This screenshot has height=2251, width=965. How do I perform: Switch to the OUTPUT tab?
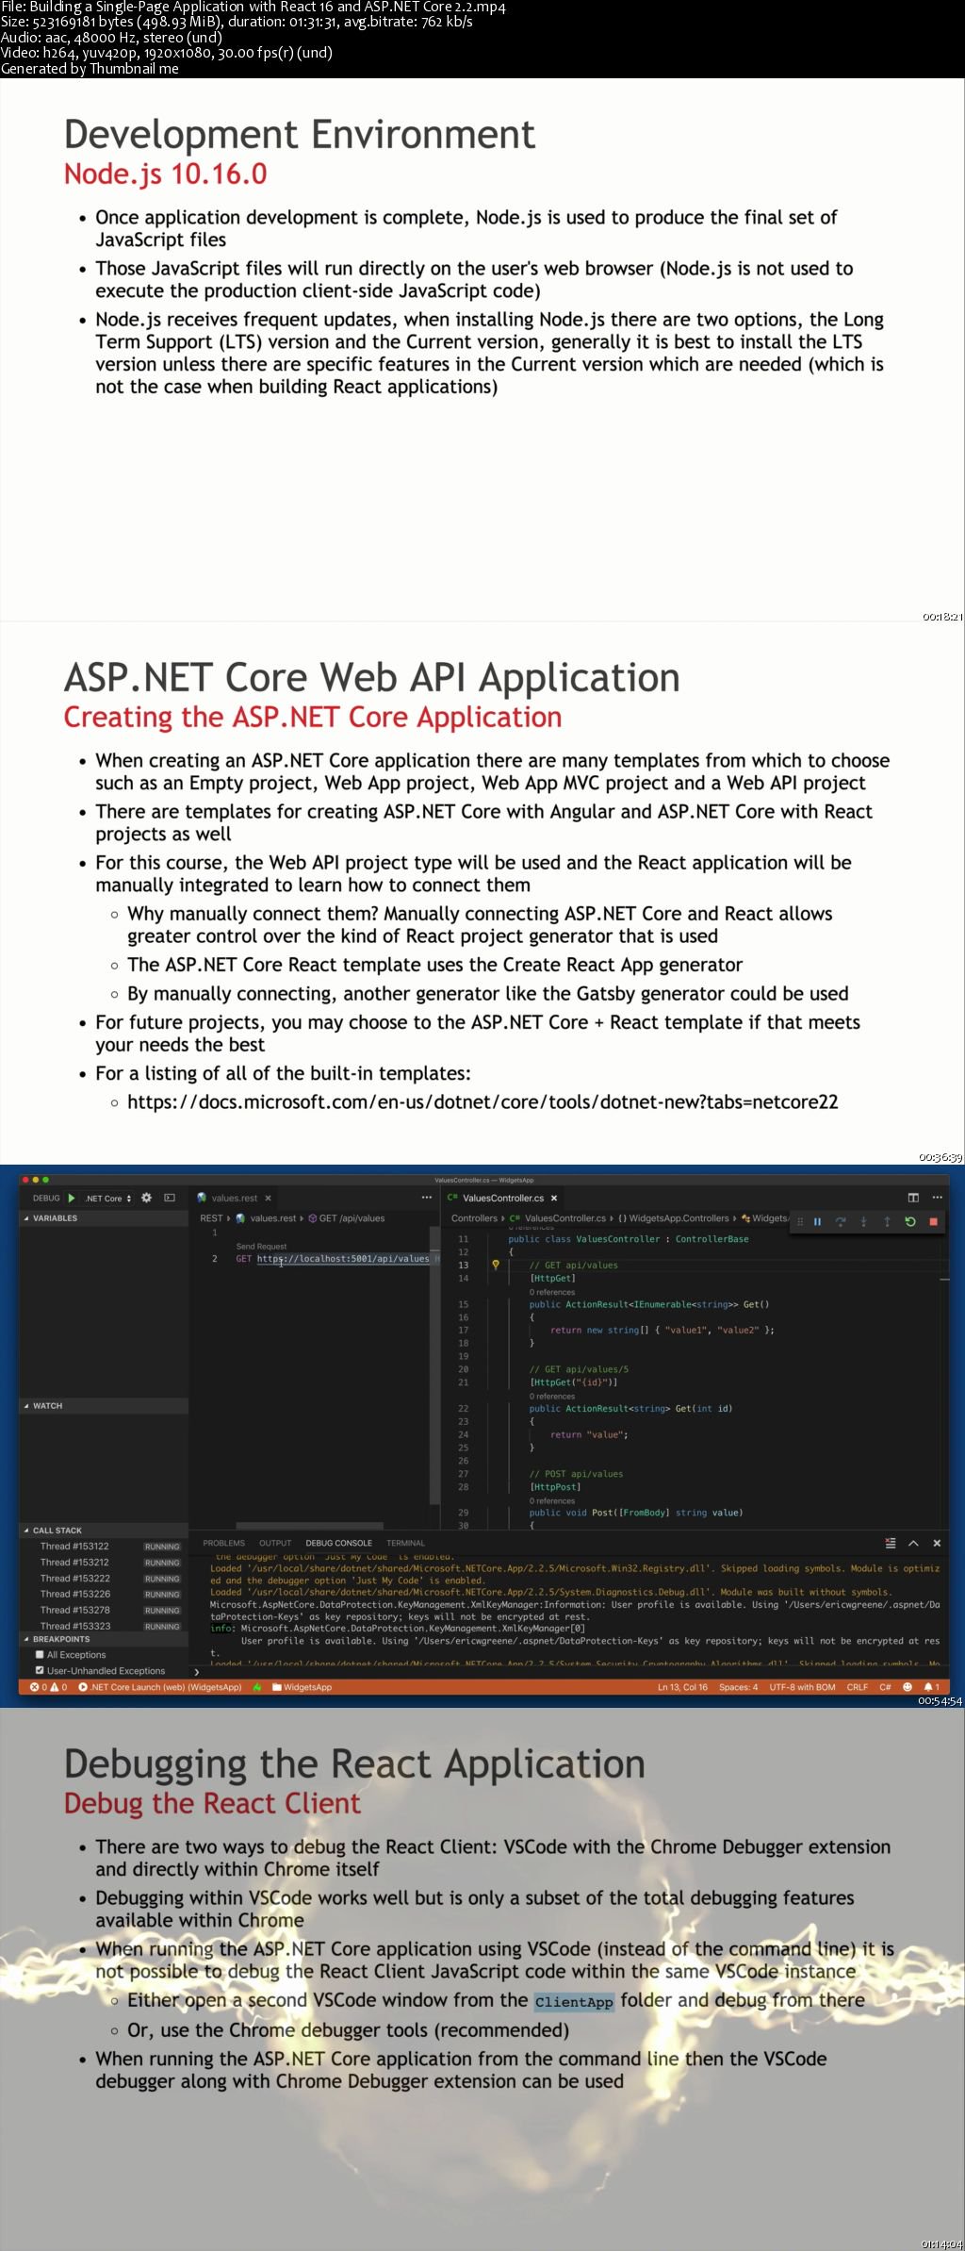point(275,1543)
